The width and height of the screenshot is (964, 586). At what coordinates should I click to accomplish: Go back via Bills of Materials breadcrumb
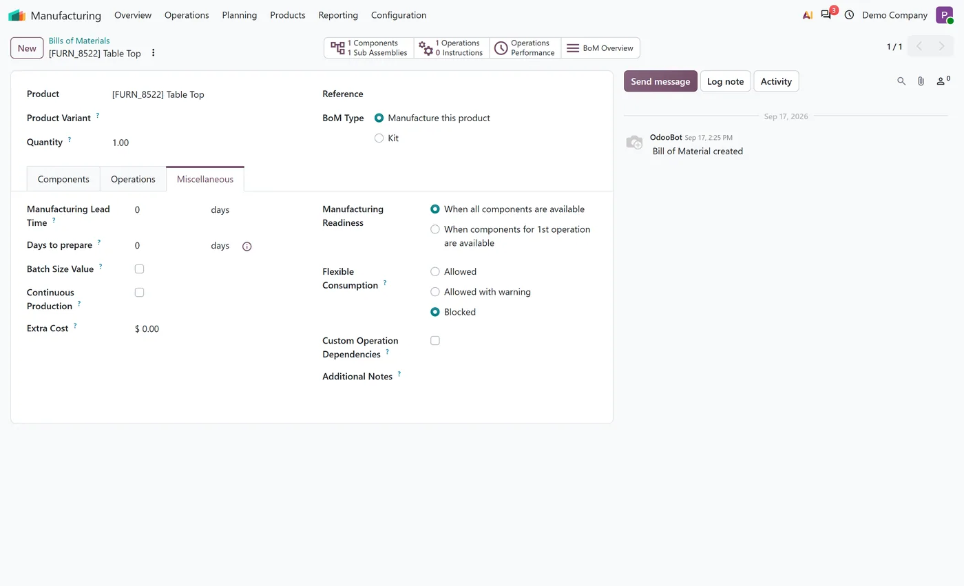[79, 41]
